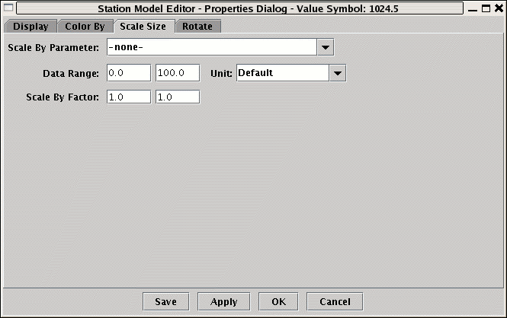Viewport: 507px width, 318px height.
Task: Dismiss the dialog with Cancel
Action: coord(335,301)
